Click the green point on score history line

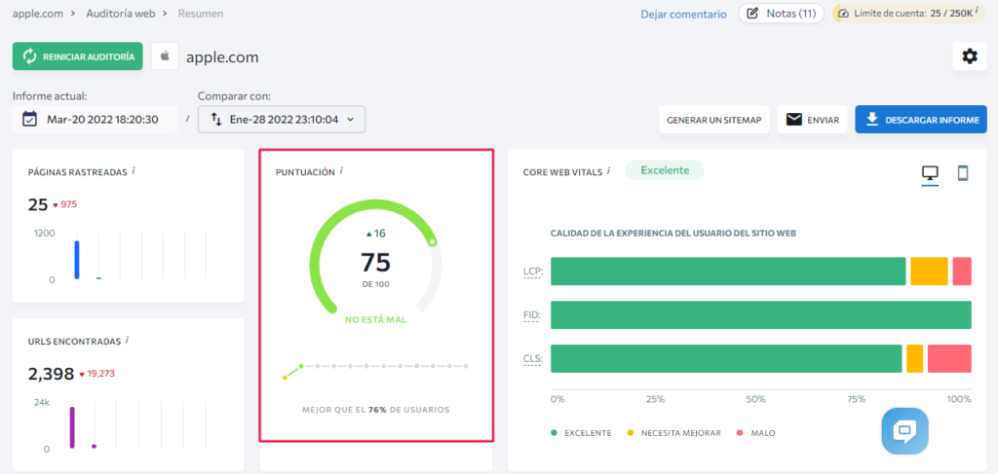(x=301, y=366)
